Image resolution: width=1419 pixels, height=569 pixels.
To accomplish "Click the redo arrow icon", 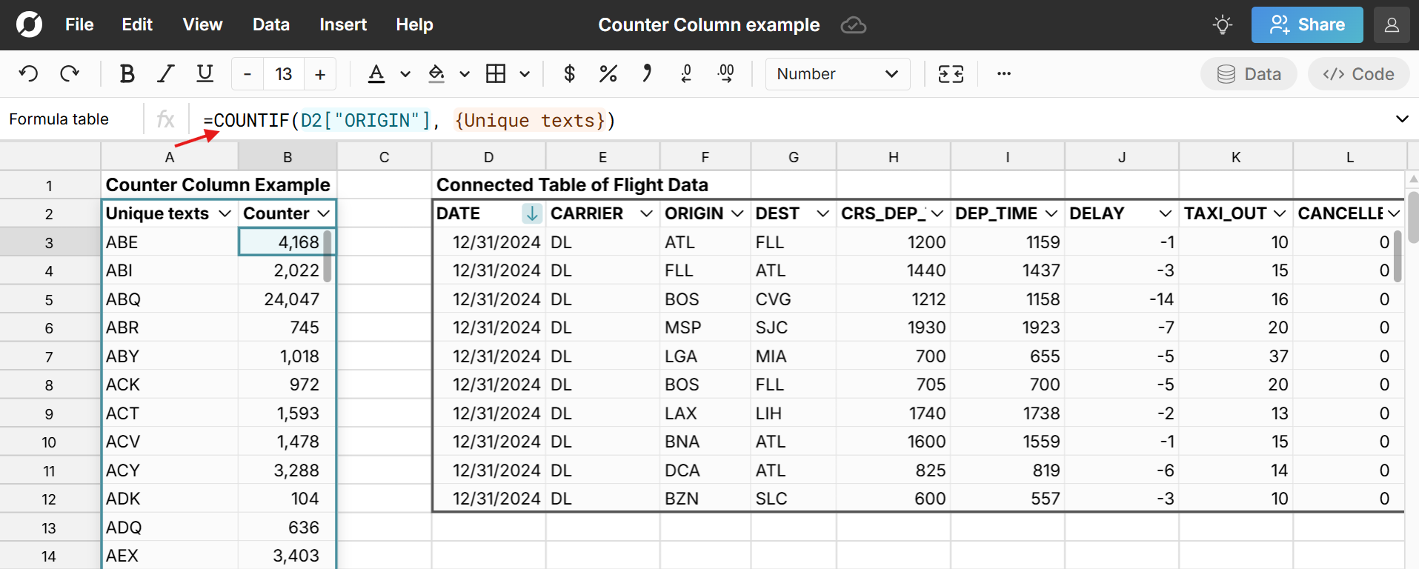I will point(70,74).
